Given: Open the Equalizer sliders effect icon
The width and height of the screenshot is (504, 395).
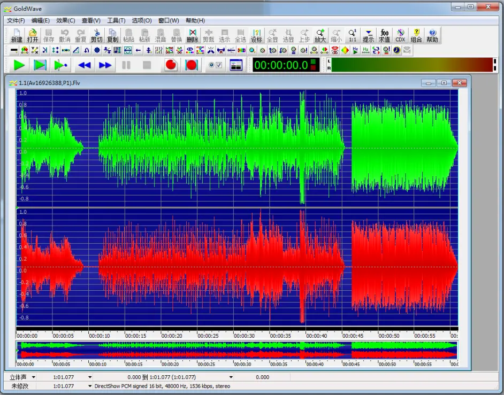Looking at the screenshot, I should (x=159, y=50).
